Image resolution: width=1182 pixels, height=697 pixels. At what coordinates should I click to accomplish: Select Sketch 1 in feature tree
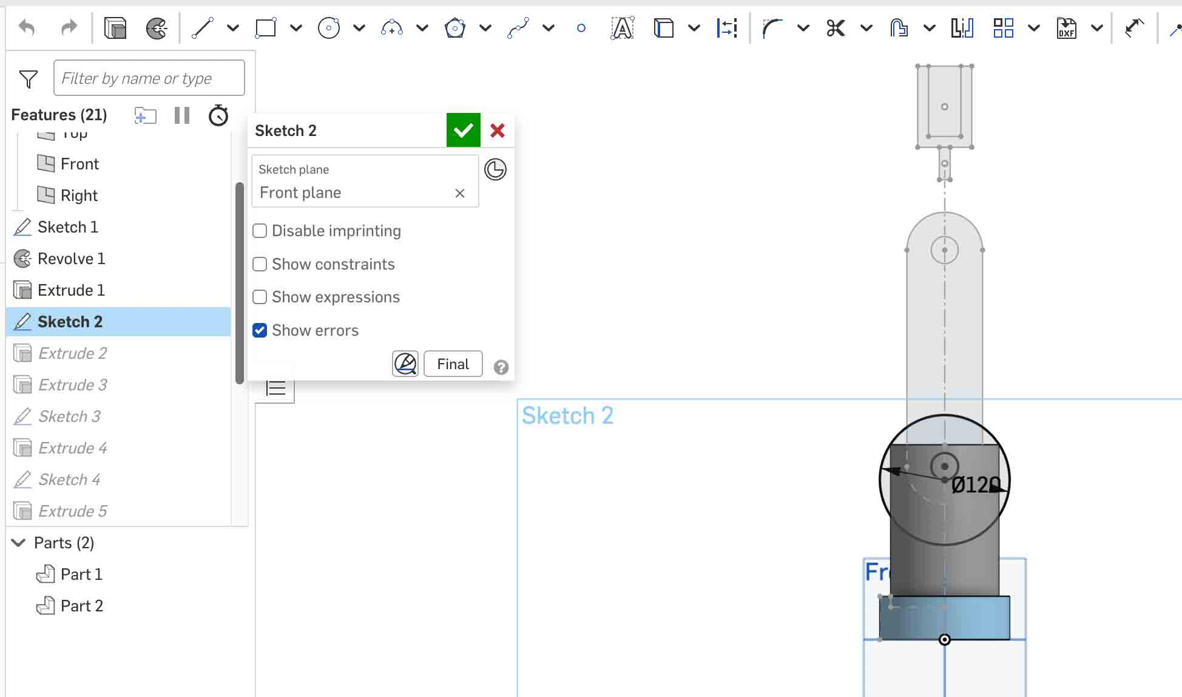click(67, 226)
